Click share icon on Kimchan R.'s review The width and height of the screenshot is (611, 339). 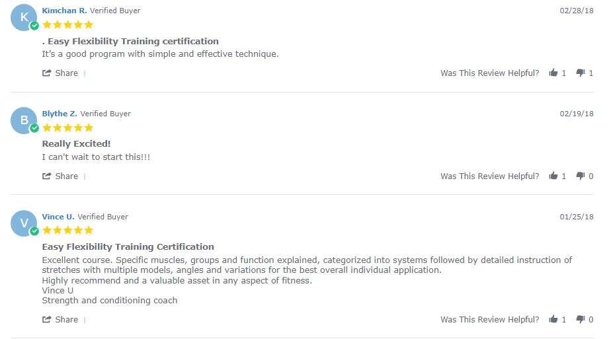pyautogui.click(x=47, y=73)
